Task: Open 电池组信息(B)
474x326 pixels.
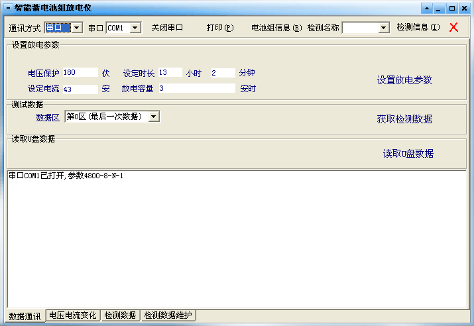Action: pyautogui.click(x=276, y=28)
